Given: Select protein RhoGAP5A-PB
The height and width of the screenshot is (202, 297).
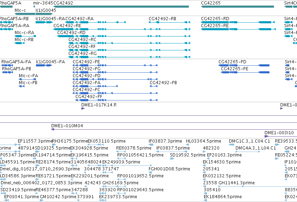Looking at the screenshot, I should [7, 72].
